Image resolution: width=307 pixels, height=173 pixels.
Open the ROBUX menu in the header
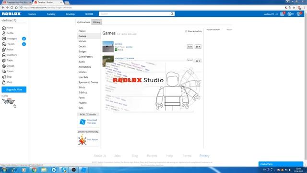coord(89,14)
